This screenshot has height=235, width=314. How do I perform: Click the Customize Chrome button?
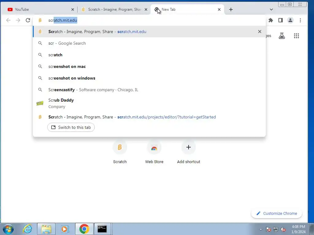coord(277,213)
